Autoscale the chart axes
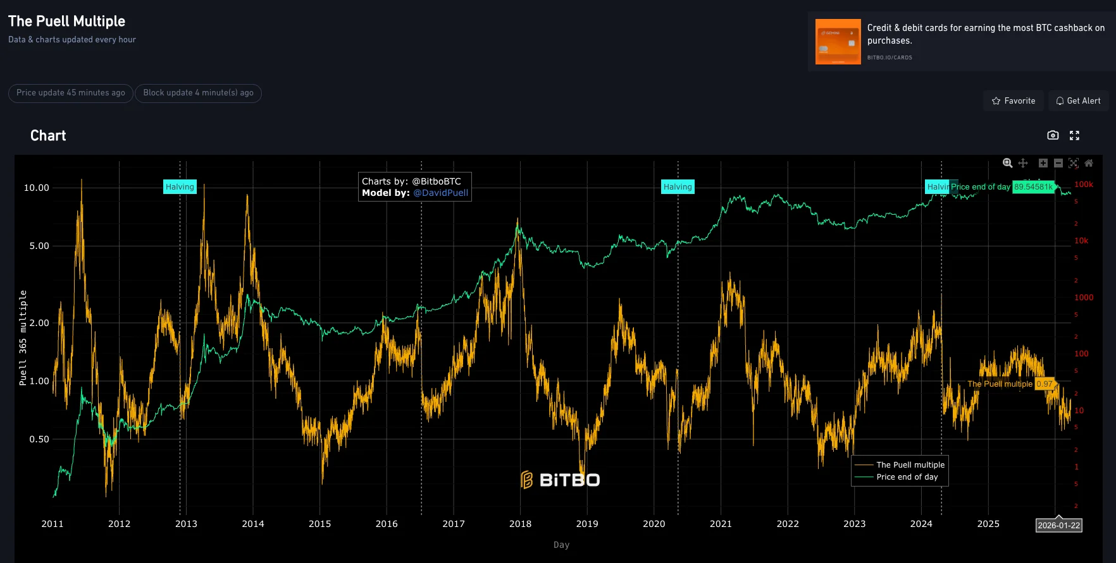This screenshot has width=1116, height=563. click(x=1074, y=163)
